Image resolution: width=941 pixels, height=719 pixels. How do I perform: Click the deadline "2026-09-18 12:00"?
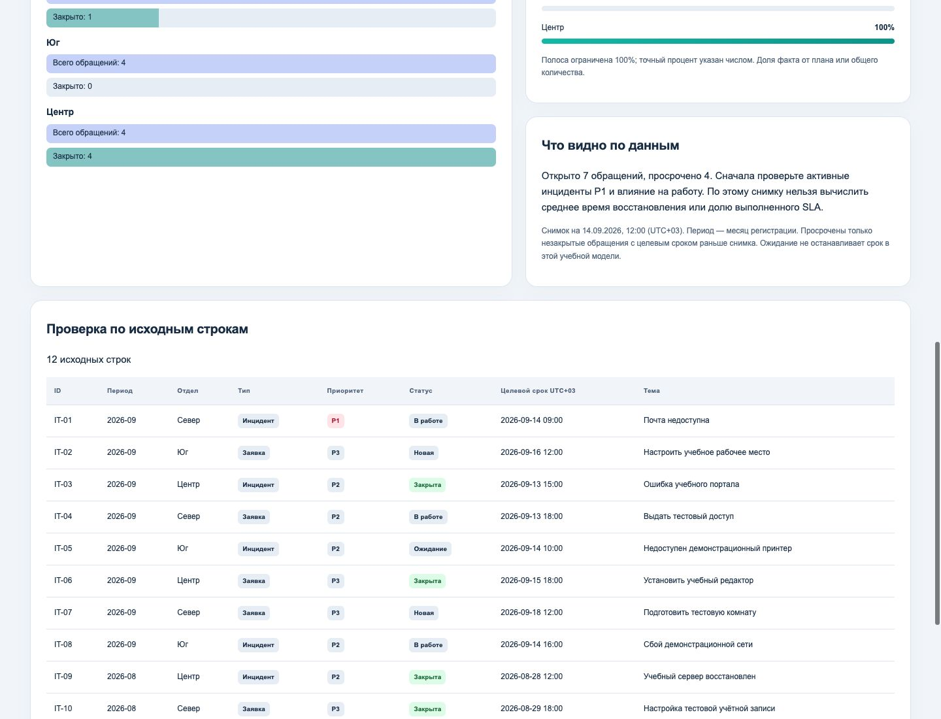coord(531,612)
